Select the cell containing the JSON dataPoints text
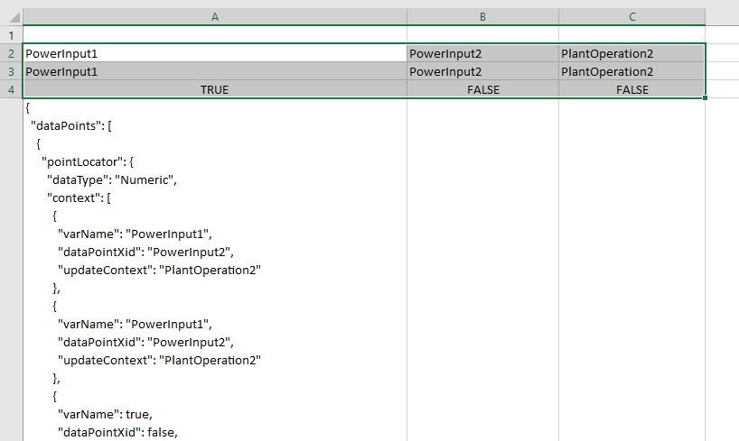The image size is (739, 441). pos(214,271)
